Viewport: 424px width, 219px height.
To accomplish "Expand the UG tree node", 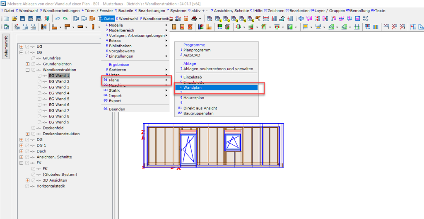I will pyautogui.click(x=22, y=47).
